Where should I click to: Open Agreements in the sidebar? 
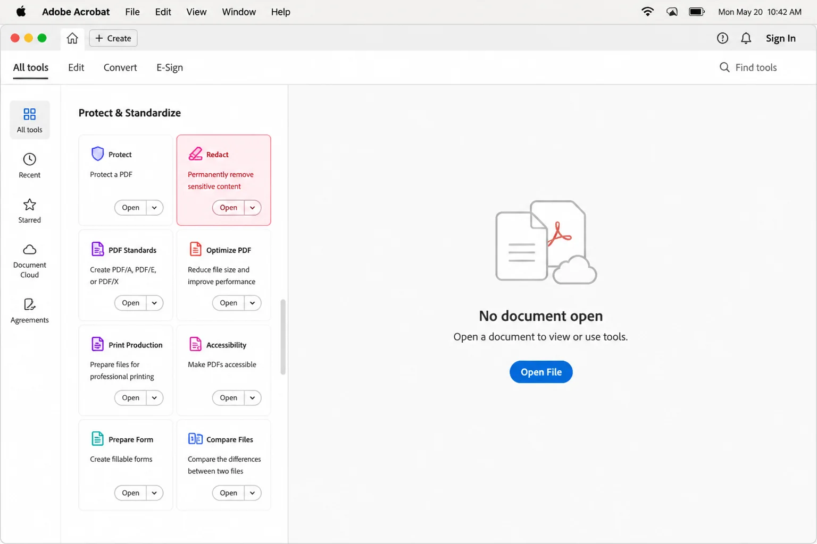click(30, 311)
